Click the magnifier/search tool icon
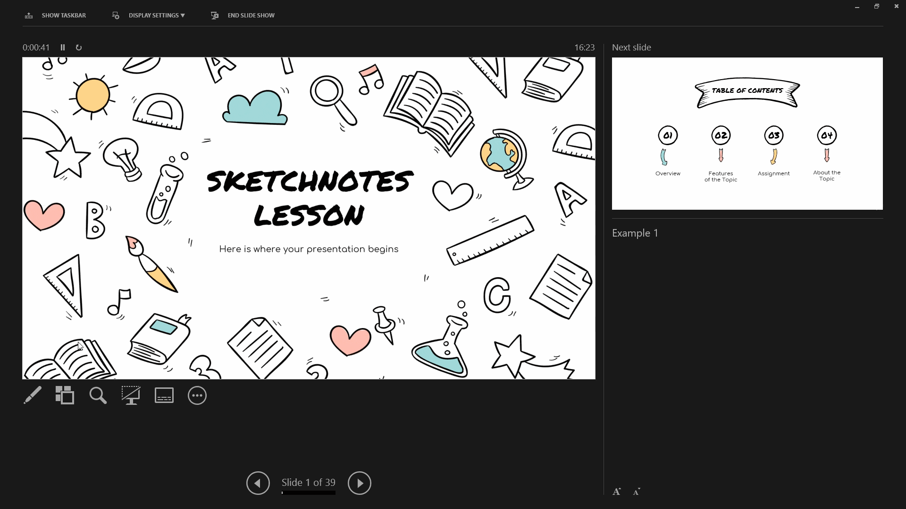 tap(98, 396)
